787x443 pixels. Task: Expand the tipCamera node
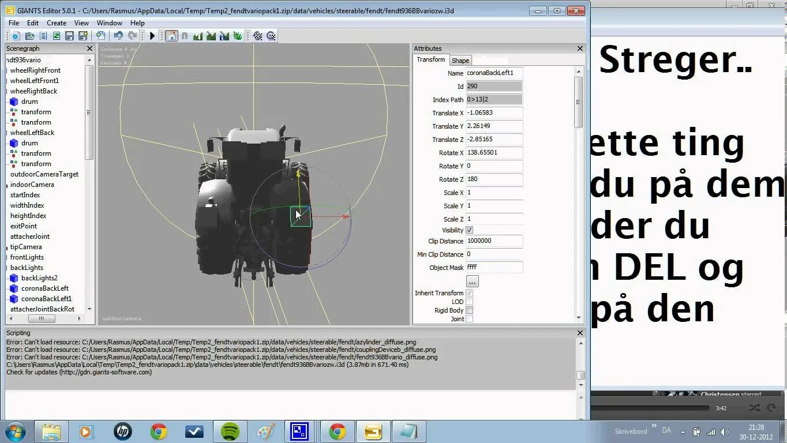pos(7,247)
